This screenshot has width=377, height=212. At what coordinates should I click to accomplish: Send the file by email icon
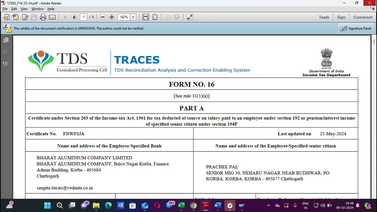point(52,17)
